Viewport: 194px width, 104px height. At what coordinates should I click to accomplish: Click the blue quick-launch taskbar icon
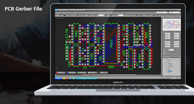click(x=70, y=78)
